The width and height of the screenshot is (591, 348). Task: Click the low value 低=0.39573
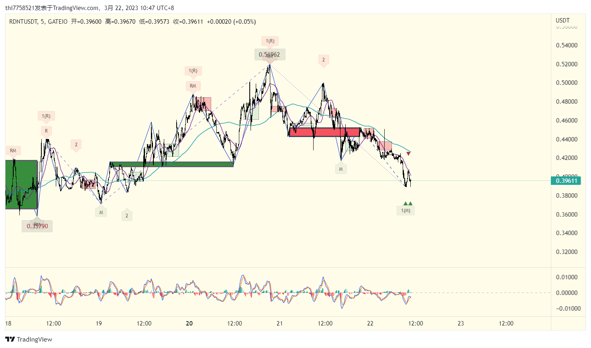coord(154,22)
